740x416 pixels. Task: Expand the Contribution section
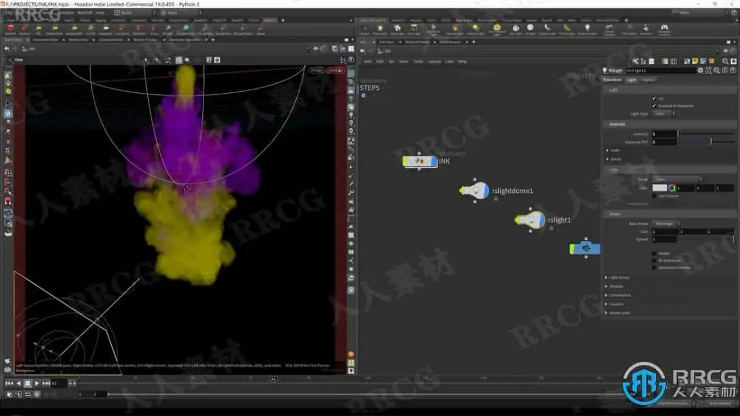pyautogui.click(x=619, y=295)
